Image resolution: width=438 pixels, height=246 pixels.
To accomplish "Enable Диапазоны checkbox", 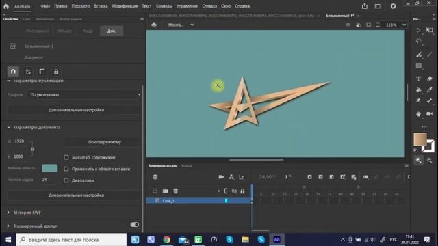I will [x=66, y=180].
